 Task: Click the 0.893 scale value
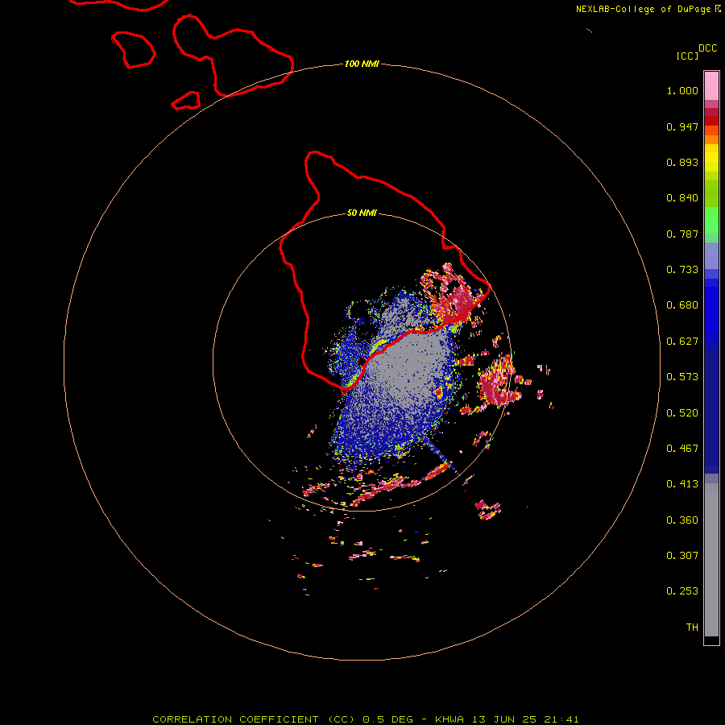(682, 162)
